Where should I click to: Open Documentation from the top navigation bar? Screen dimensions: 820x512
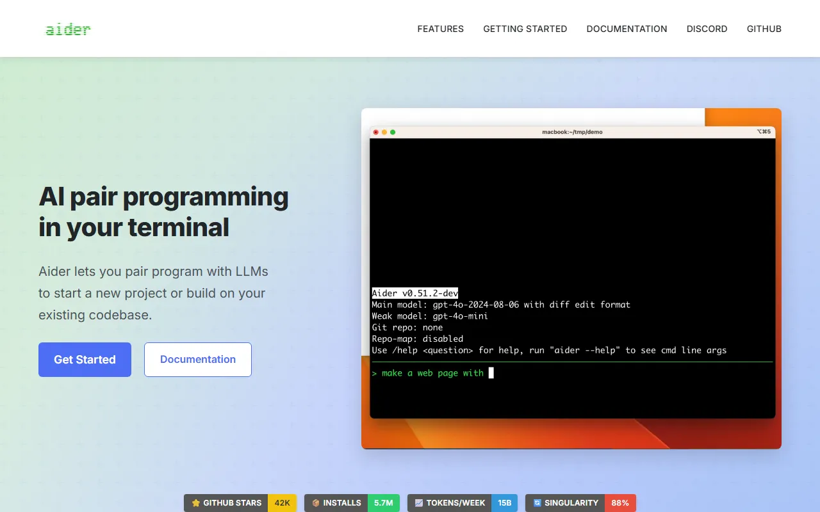click(627, 29)
